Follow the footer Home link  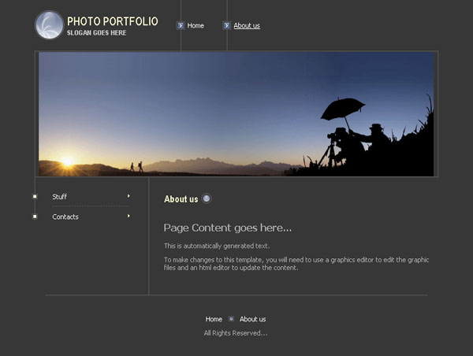coord(214,319)
